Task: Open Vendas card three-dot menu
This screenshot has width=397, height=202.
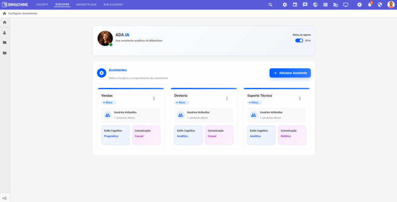Action: tap(154, 98)
